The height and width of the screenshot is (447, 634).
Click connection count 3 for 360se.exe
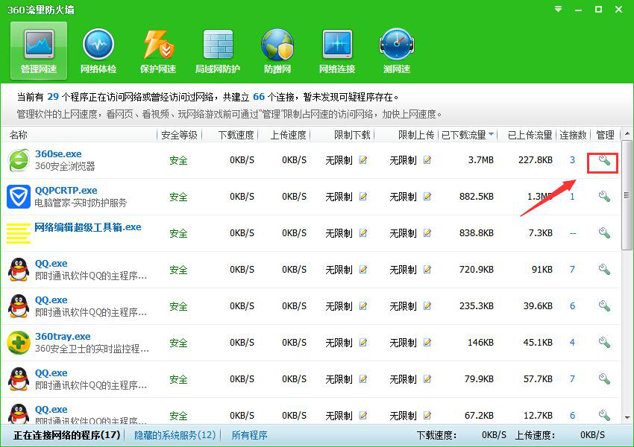click(572, 160)
